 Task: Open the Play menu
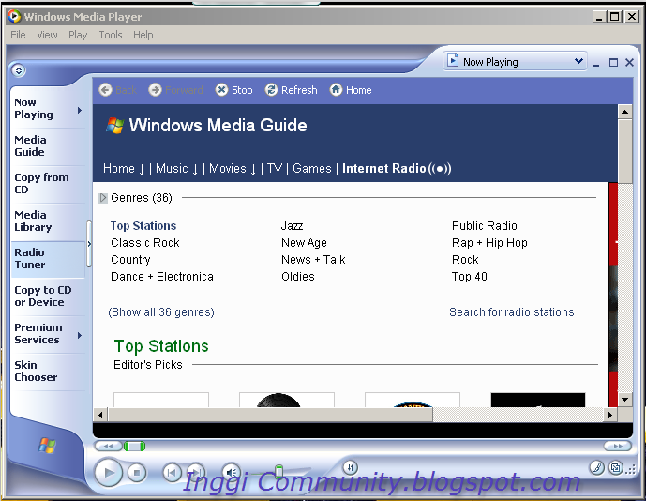click(78, 35)
